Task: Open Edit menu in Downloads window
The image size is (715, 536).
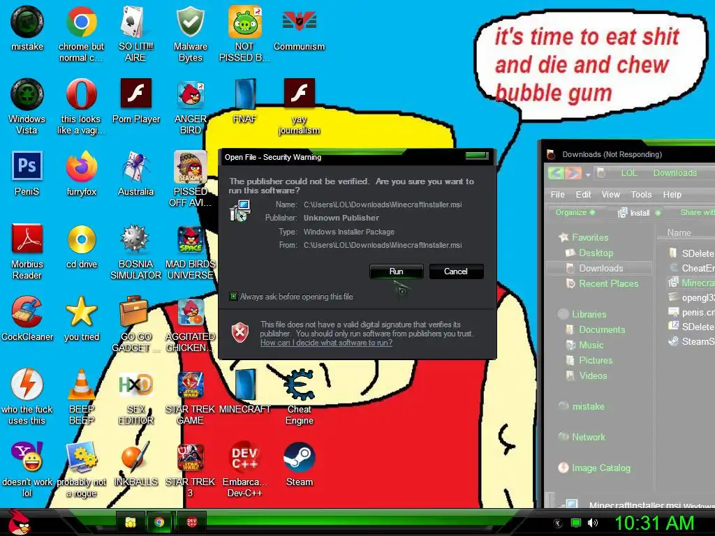Action: (583, 195)
